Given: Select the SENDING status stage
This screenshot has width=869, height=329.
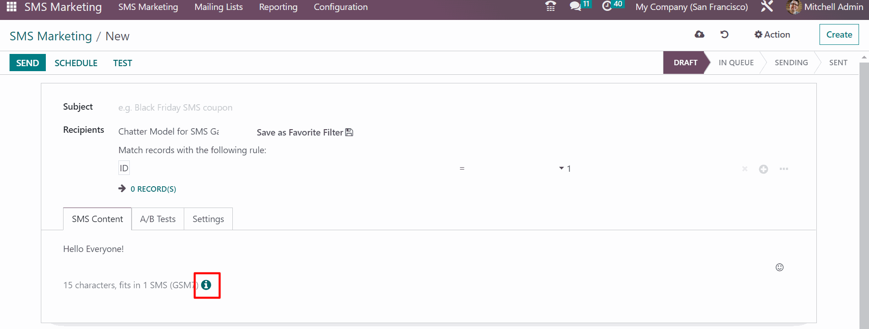Looking at the screenshot, I should coord(791,63).
